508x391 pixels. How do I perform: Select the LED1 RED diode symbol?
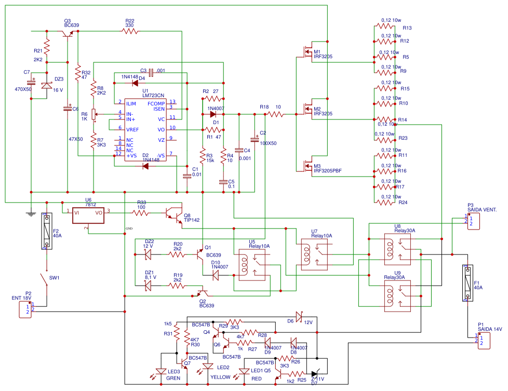point(244,372)
